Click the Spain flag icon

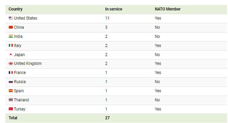coord(11,91)
